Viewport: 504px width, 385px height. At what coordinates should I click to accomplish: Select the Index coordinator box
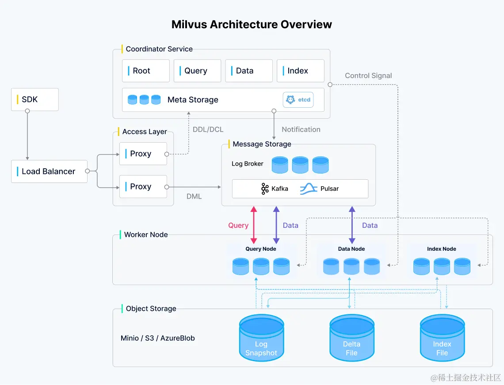[301, 71]
